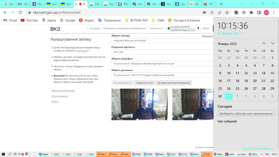Image resolution: width=279 pixels, height=157 pixels.
Task: Click the Январь 2023 calendar header
Action: point(227,44)
